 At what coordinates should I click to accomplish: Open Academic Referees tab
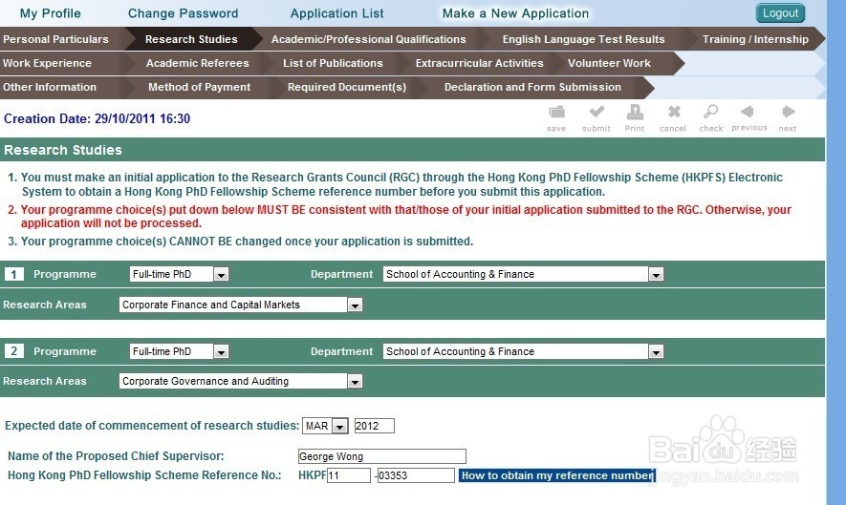click(x=198, y=63)
